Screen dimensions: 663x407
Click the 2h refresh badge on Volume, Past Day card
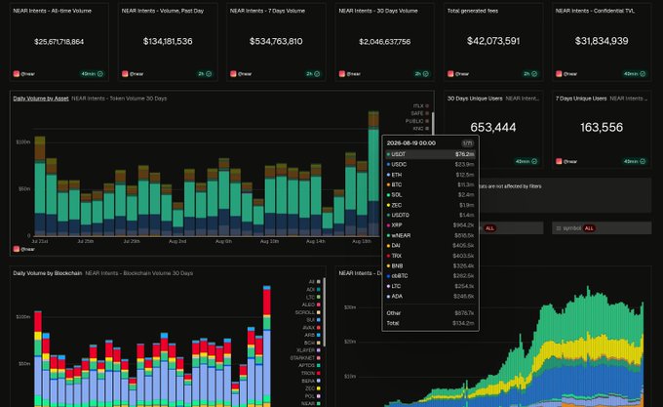tap(205, 73)
